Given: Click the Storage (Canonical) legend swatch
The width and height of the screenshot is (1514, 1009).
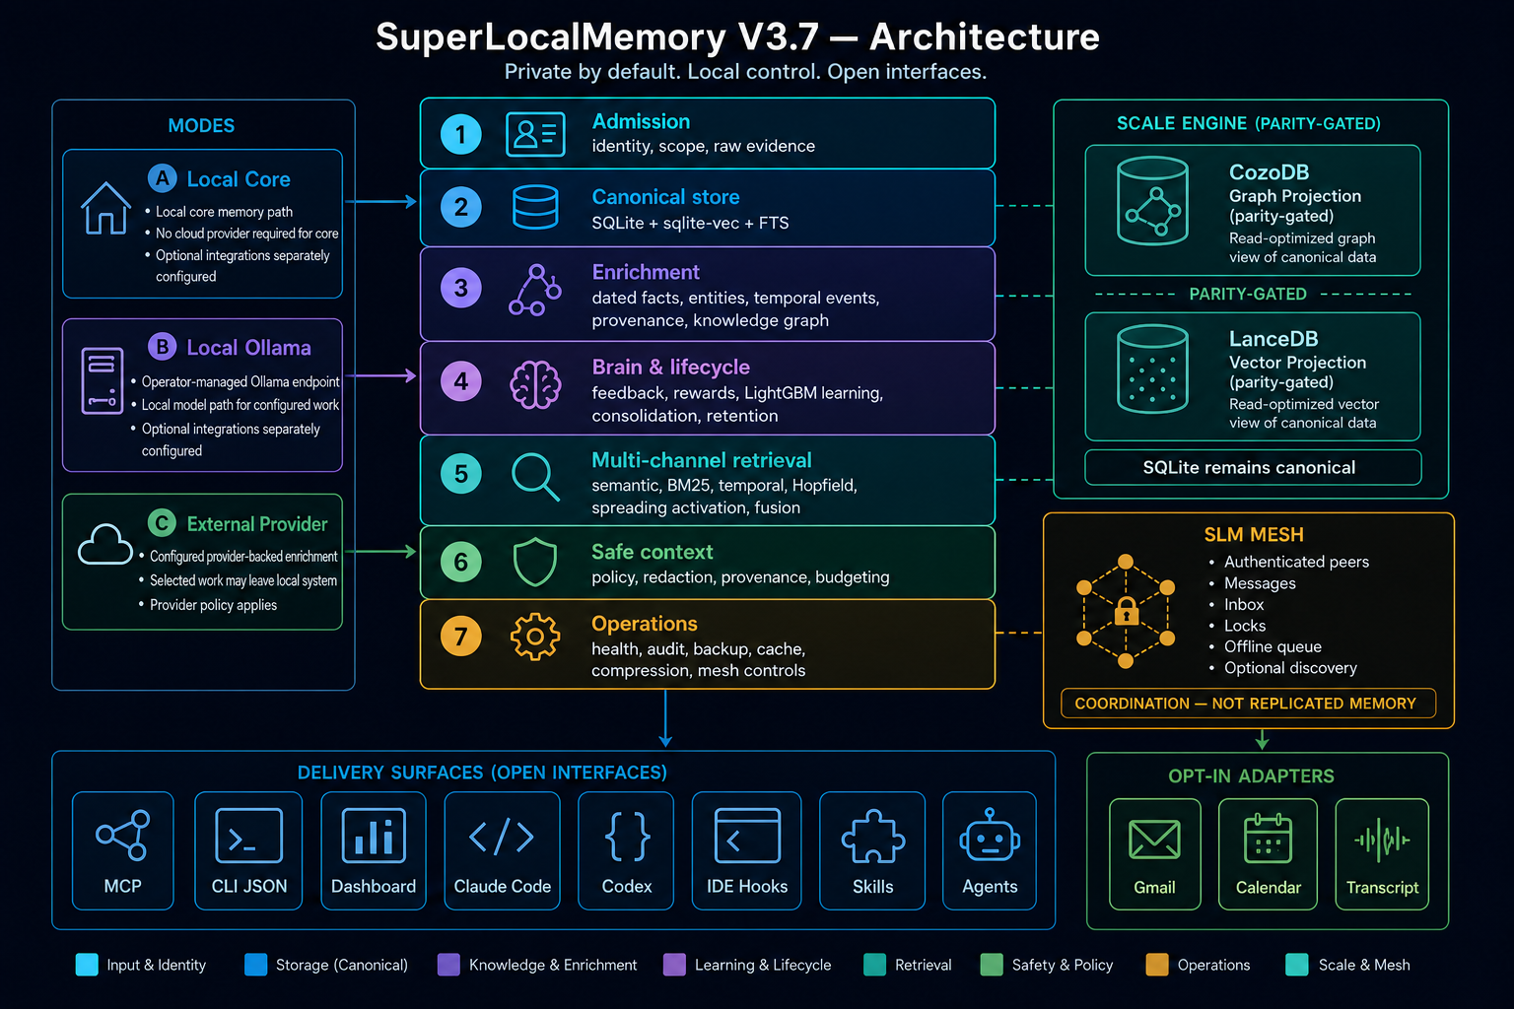Looking at the screenshot, I should pyautogui.click(x=255, y=965).
